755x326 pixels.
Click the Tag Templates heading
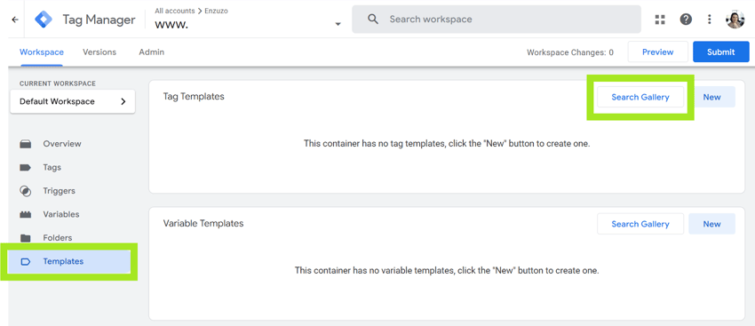[x=194, y=96]
